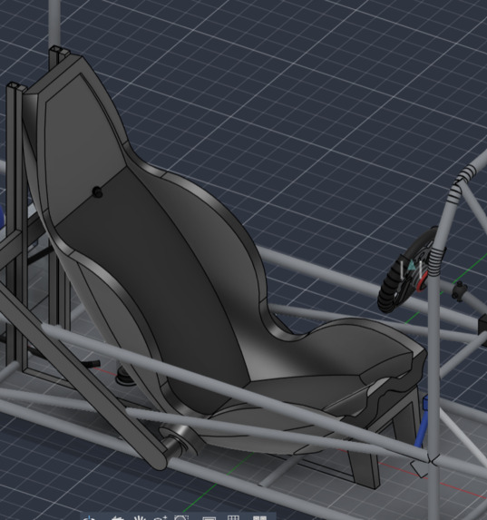487x520 pixels.
Task: Select the black bolt on seat backrest
Action: pos(97,192)
